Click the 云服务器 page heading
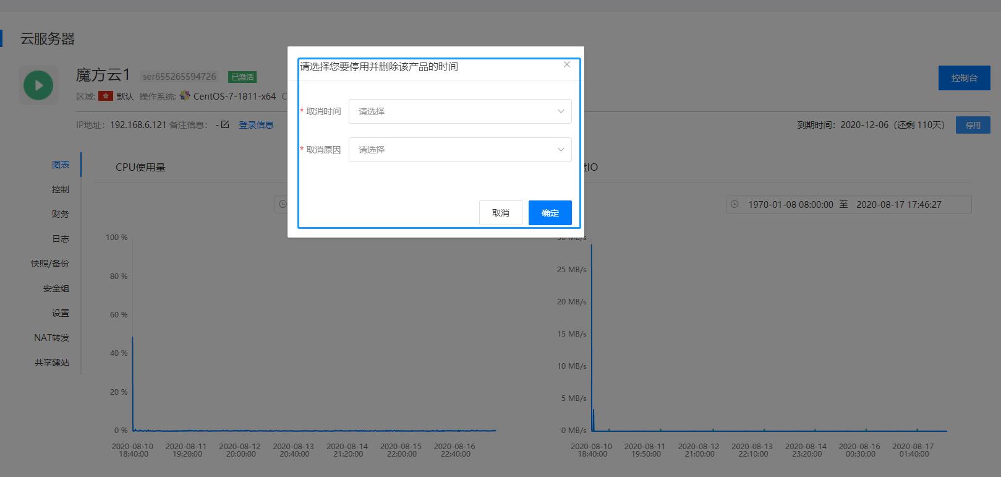 point(48,39)
